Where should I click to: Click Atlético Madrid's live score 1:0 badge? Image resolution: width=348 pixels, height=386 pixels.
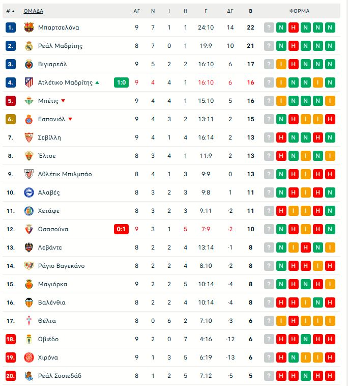click(121, 82)
